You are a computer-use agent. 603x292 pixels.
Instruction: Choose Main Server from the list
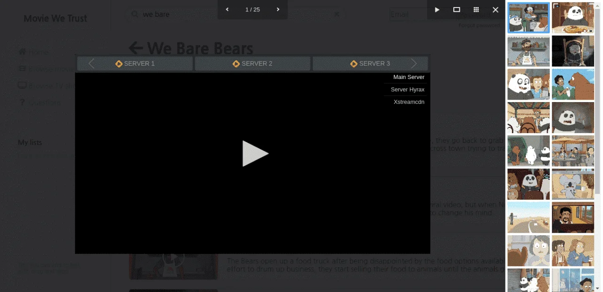[408, 77]
